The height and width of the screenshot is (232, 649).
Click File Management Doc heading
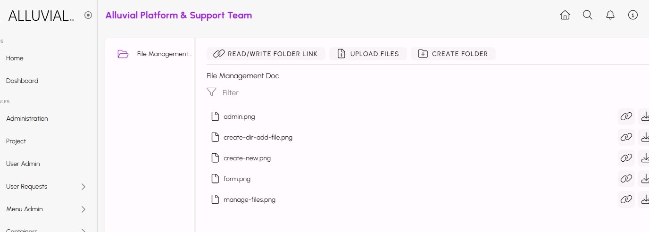[243, 75]
